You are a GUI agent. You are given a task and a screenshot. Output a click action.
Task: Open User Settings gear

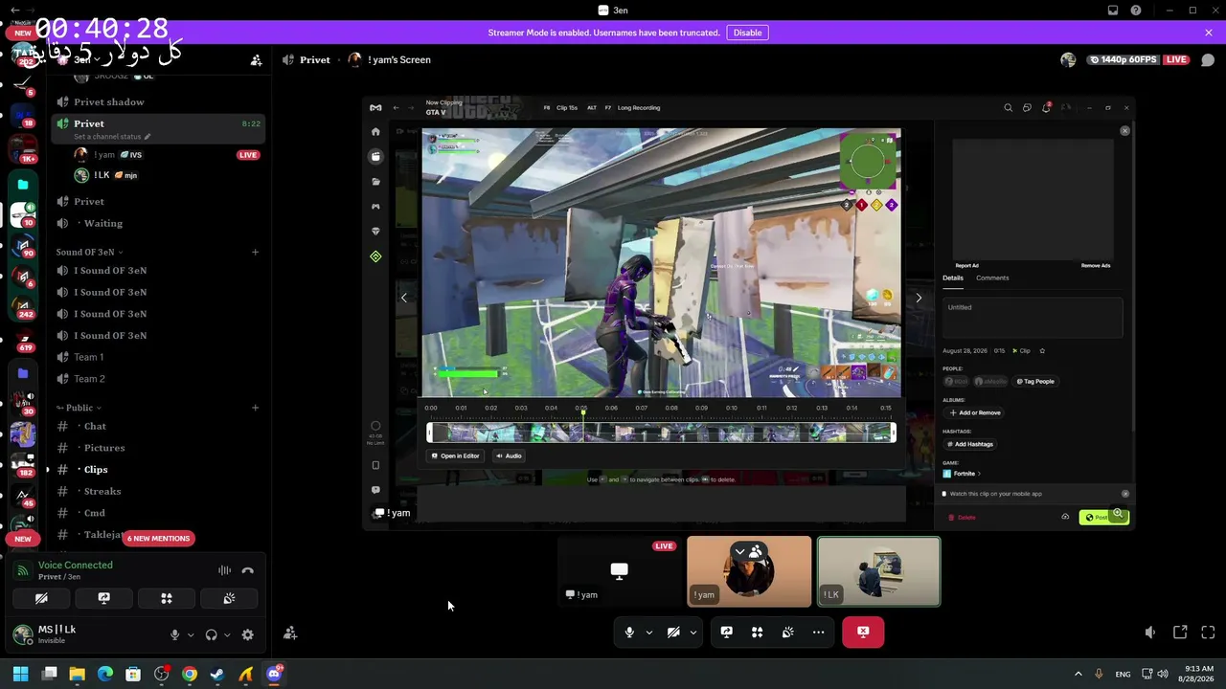[248, 634]
